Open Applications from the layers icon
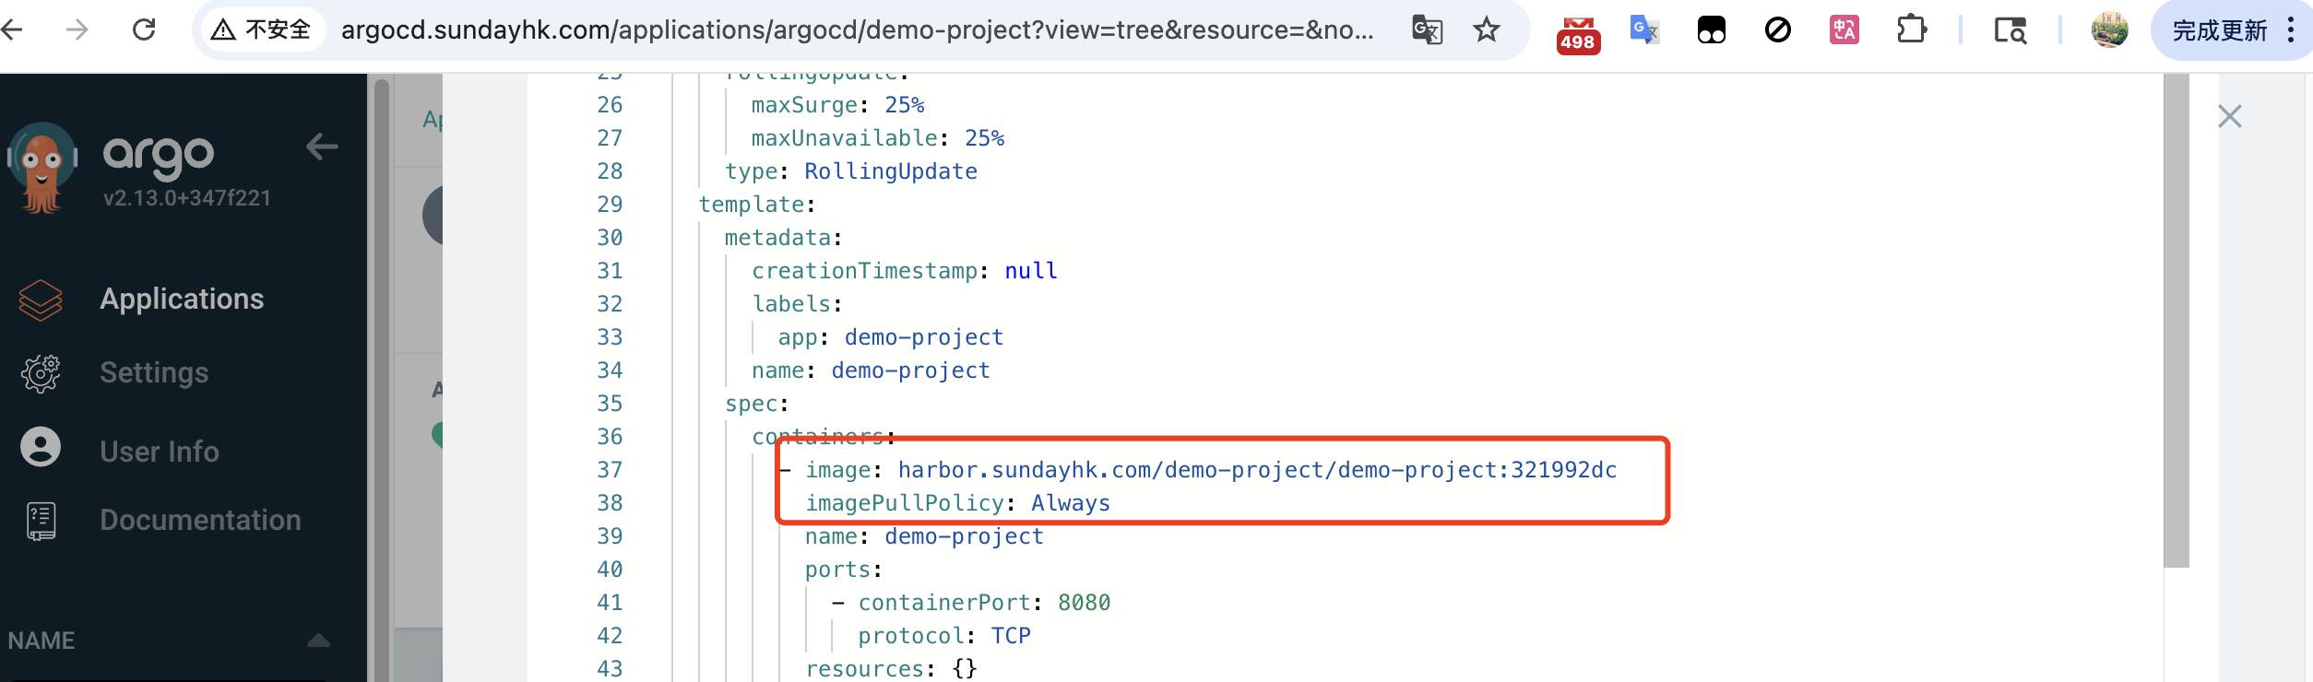 click(41, 300)
